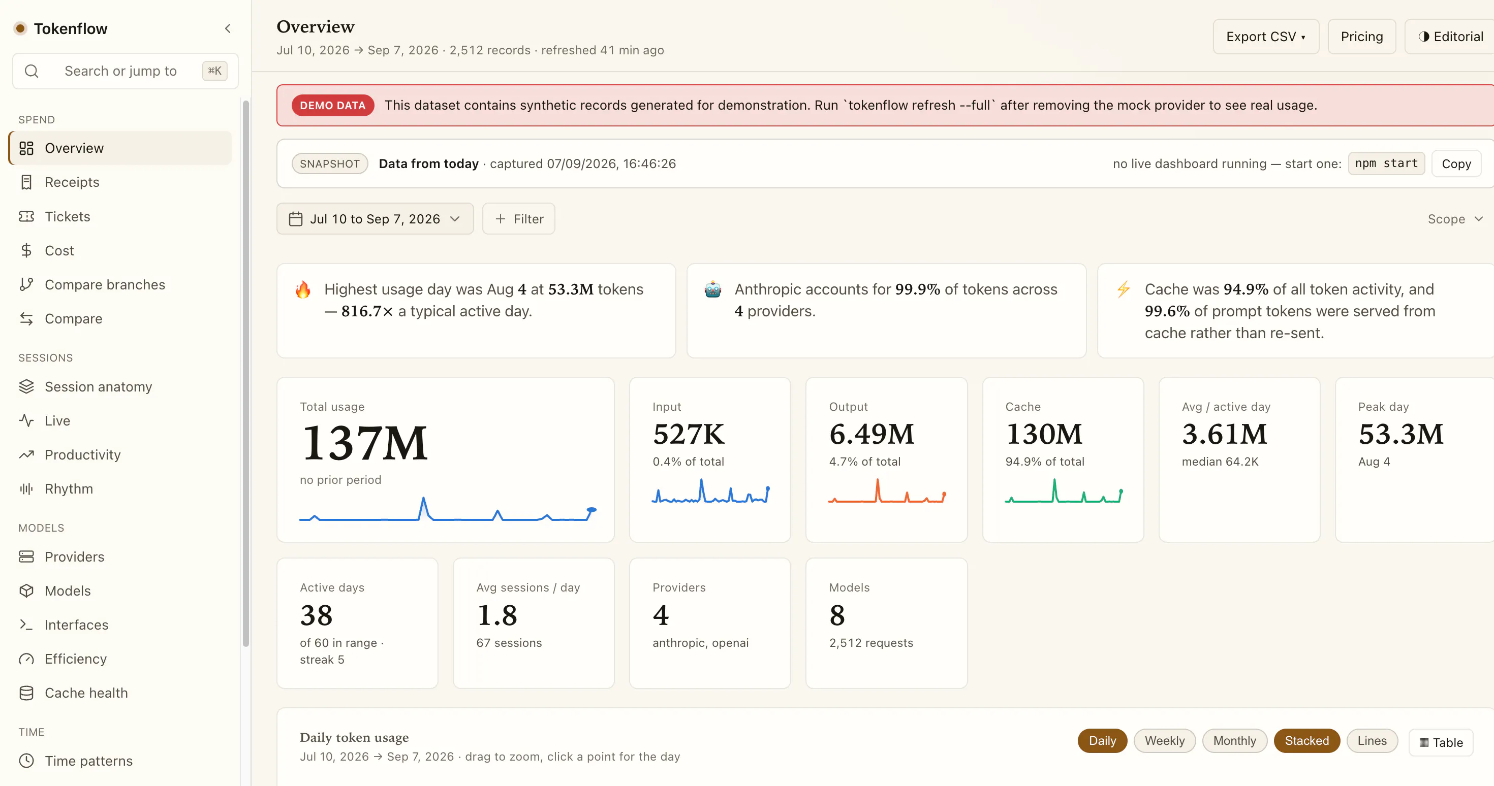Copy the npm start command
Image resolution: width=1494 pixels, height=786 pixels.
(x=1456, y=163)
